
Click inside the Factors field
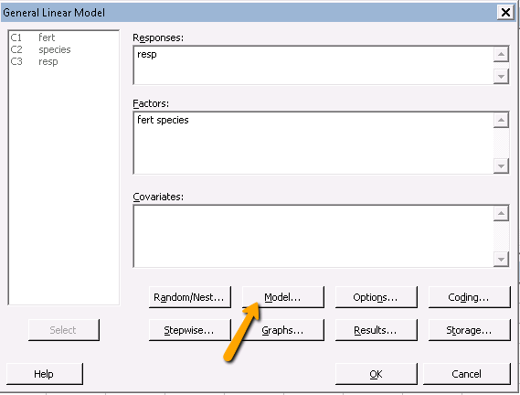(313, 143)
